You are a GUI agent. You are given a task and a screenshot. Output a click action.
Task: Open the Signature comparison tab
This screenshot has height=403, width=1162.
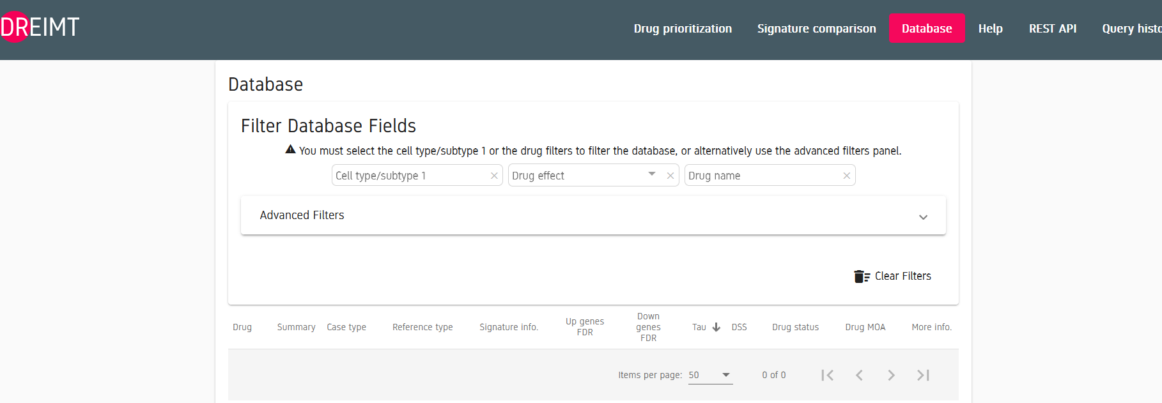pyautogui.click(x=816, y=29)
